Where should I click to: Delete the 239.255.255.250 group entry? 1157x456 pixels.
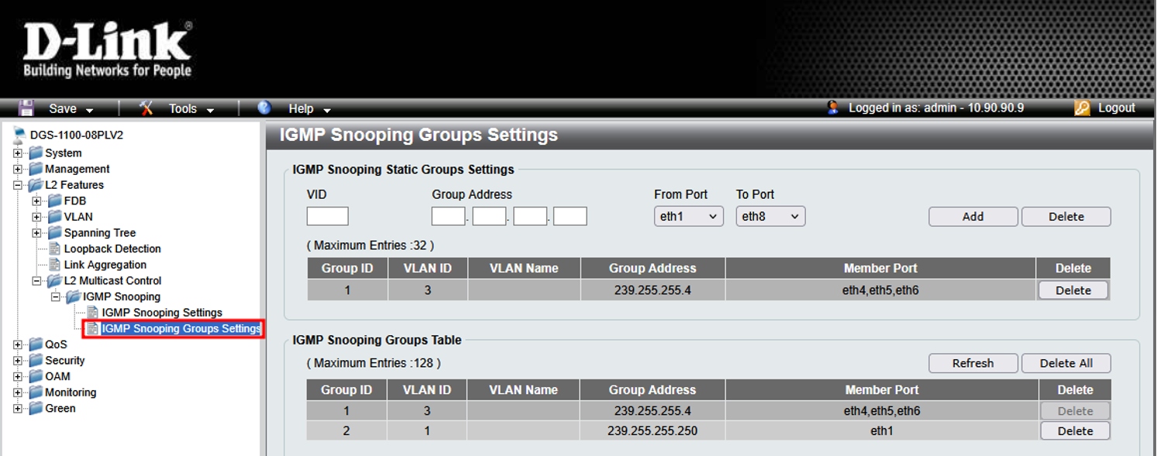pyautogui.click(x=1075, y=431)
